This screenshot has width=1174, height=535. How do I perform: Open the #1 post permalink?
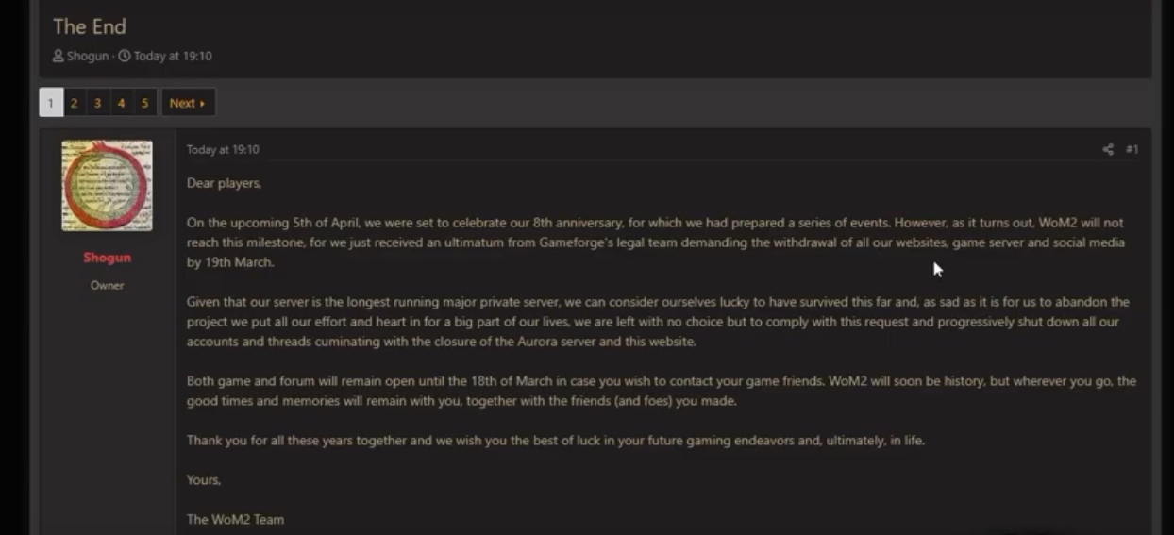pos(1132,149)
